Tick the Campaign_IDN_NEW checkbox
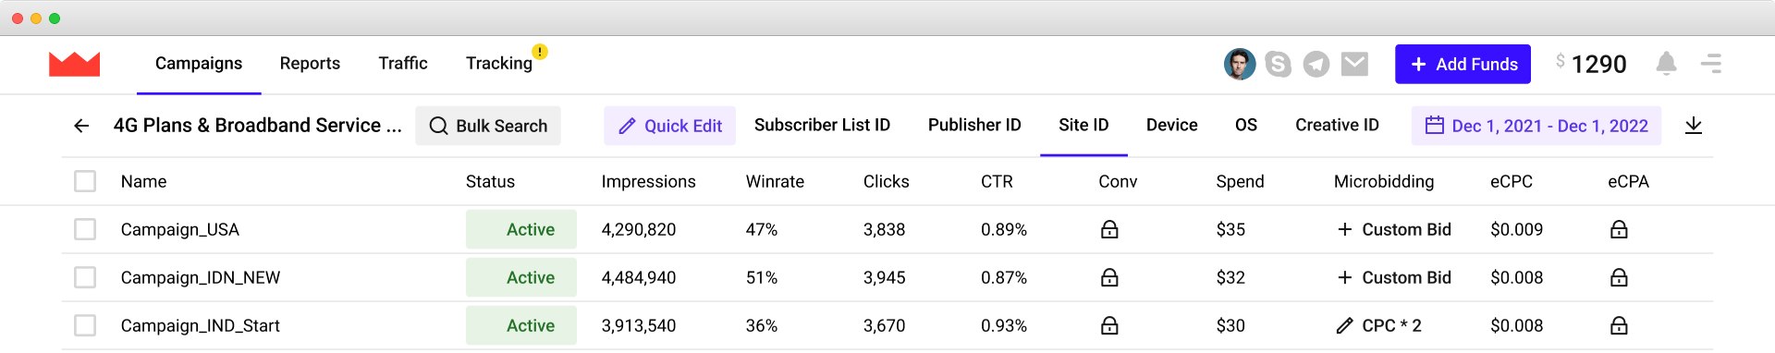The width and height of the screenshot is (1775, 353). coord(85,277)
